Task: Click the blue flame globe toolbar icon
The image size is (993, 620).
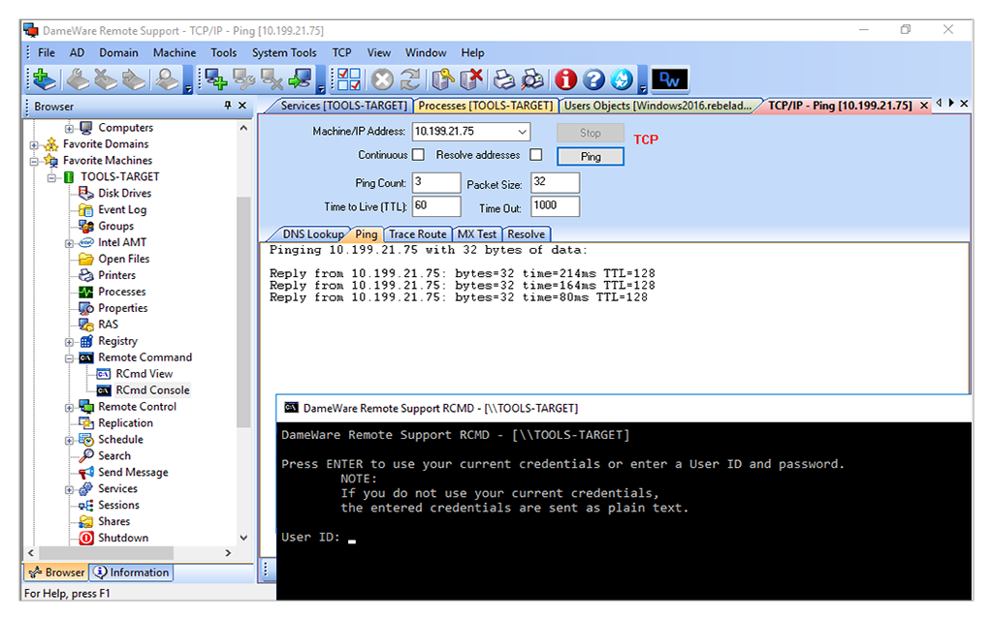Action: [622, 79]
